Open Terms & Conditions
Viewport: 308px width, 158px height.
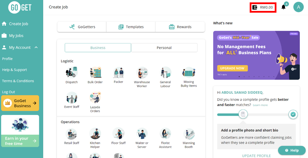[x=18, y=81]
